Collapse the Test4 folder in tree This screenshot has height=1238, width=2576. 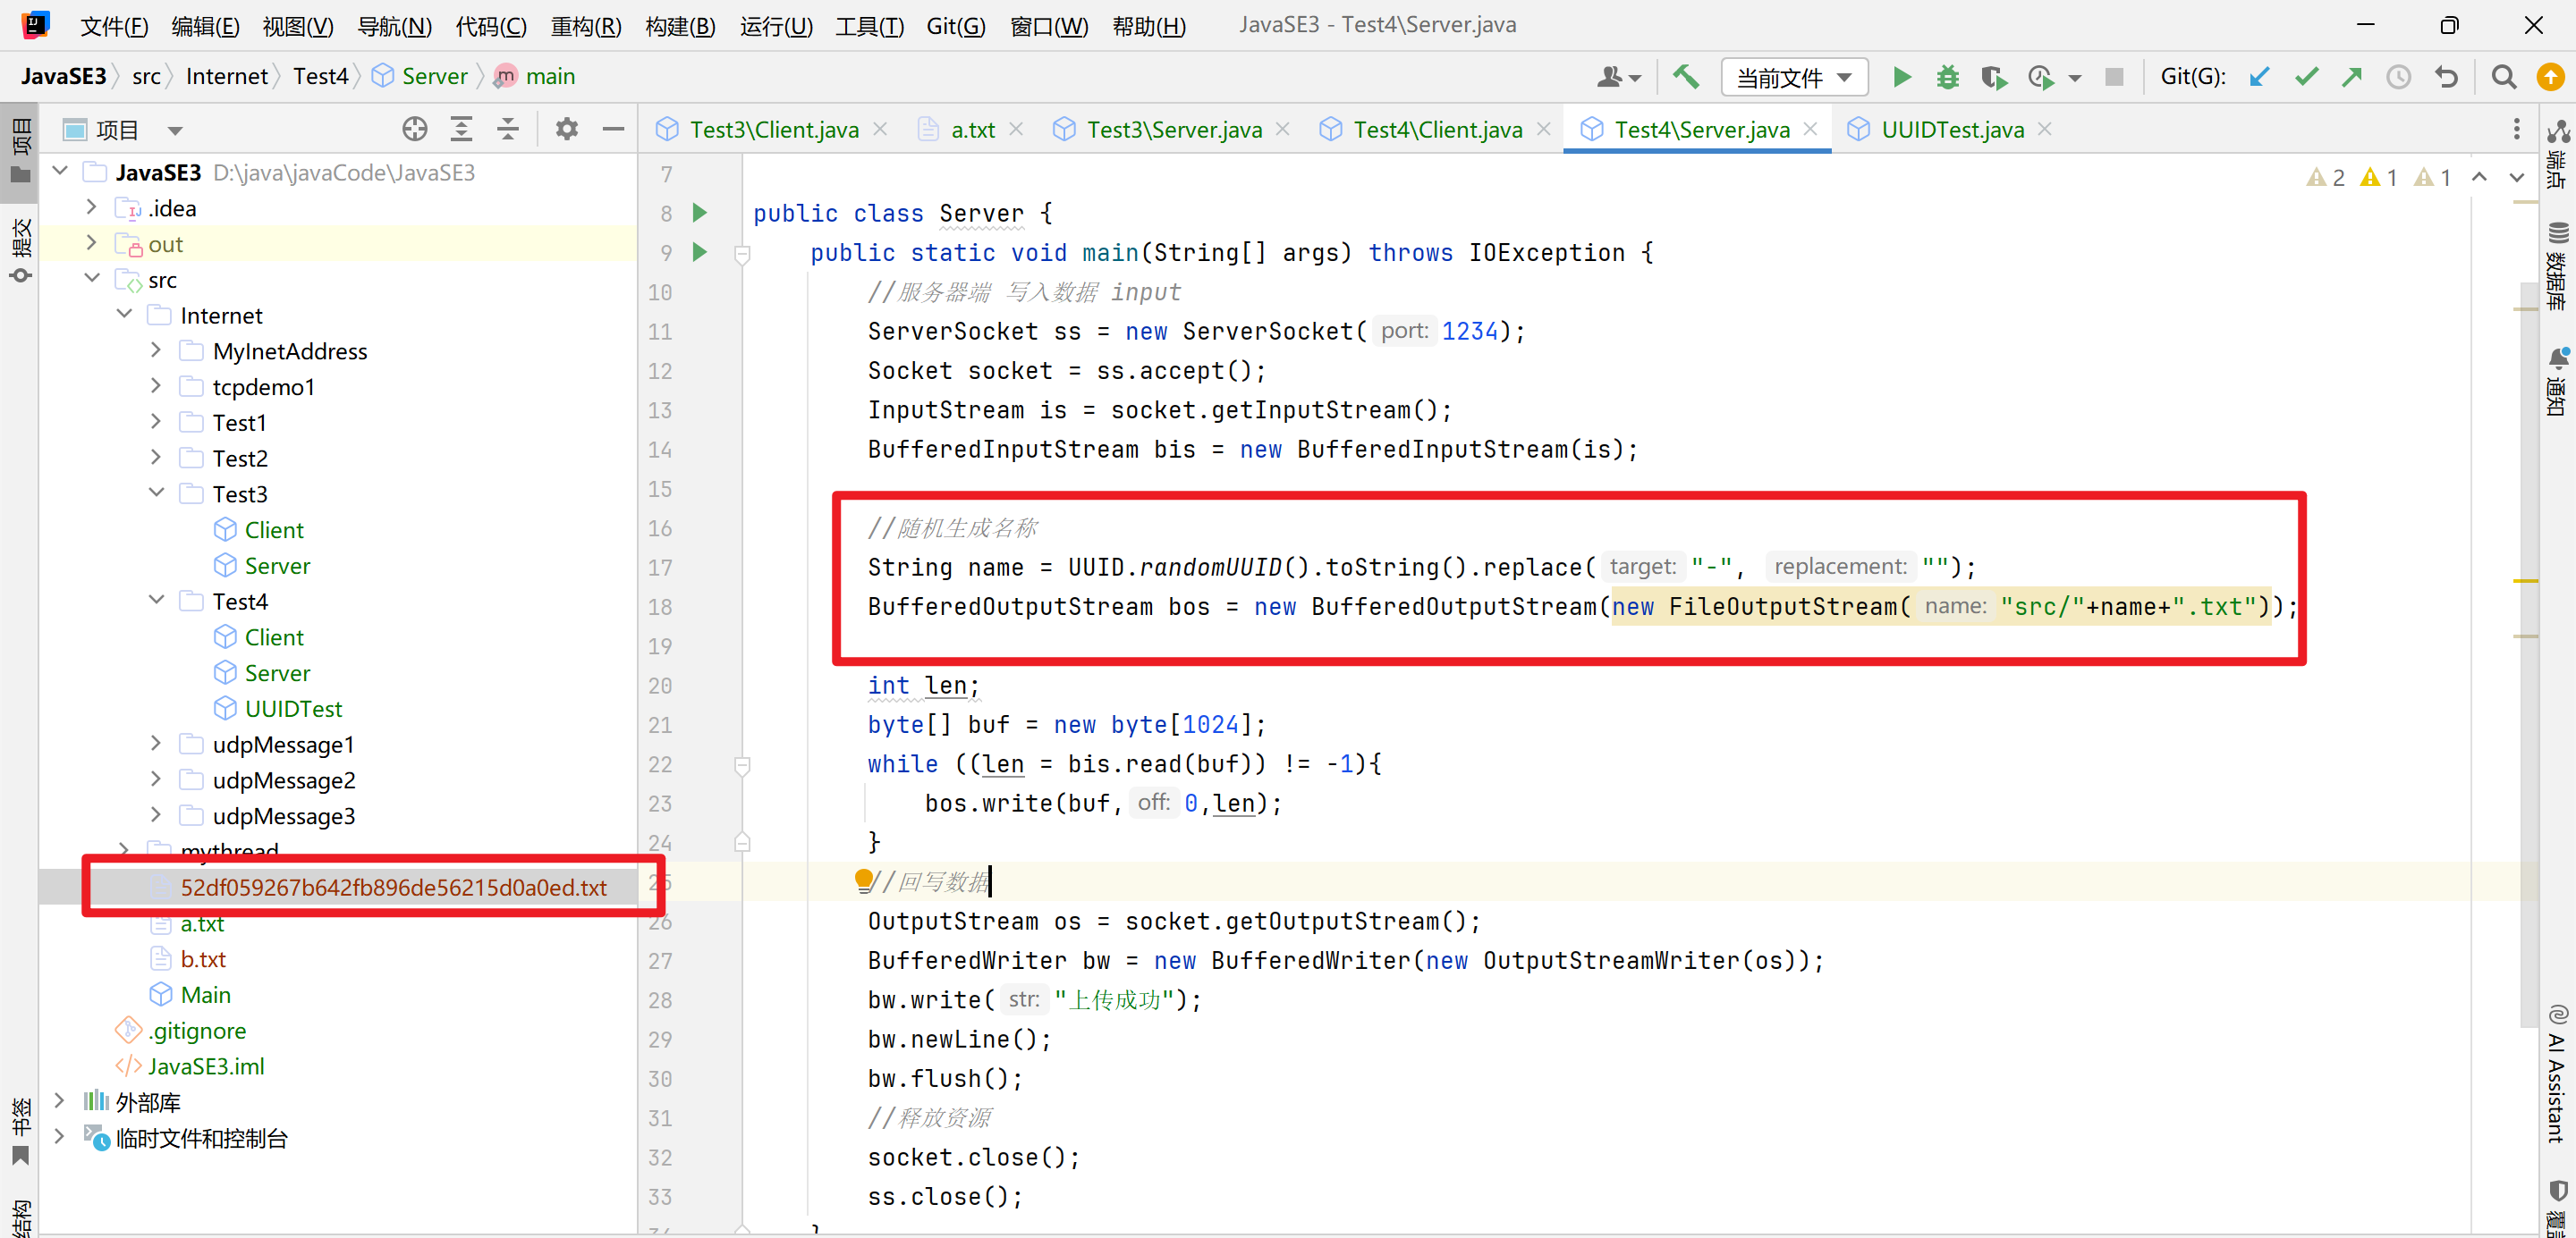tap(156, 601)
